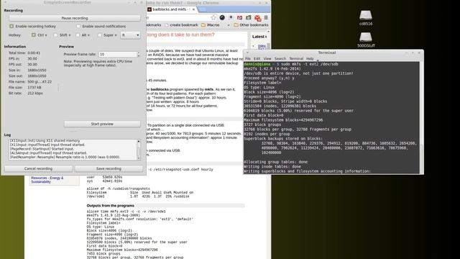The width and height of the screenshot is (460, 259).
Task: Click the camera extension icon in Chrome toolbar
Action: 249,17
